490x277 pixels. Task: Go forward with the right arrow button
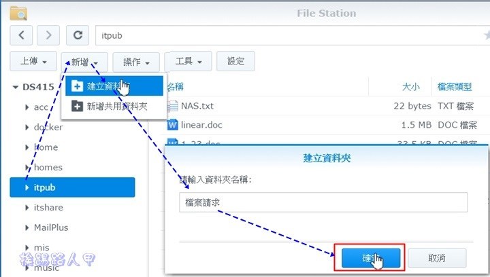(48, 35)
